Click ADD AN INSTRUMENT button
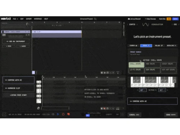The image size is (180, 135). coord(16,41)
